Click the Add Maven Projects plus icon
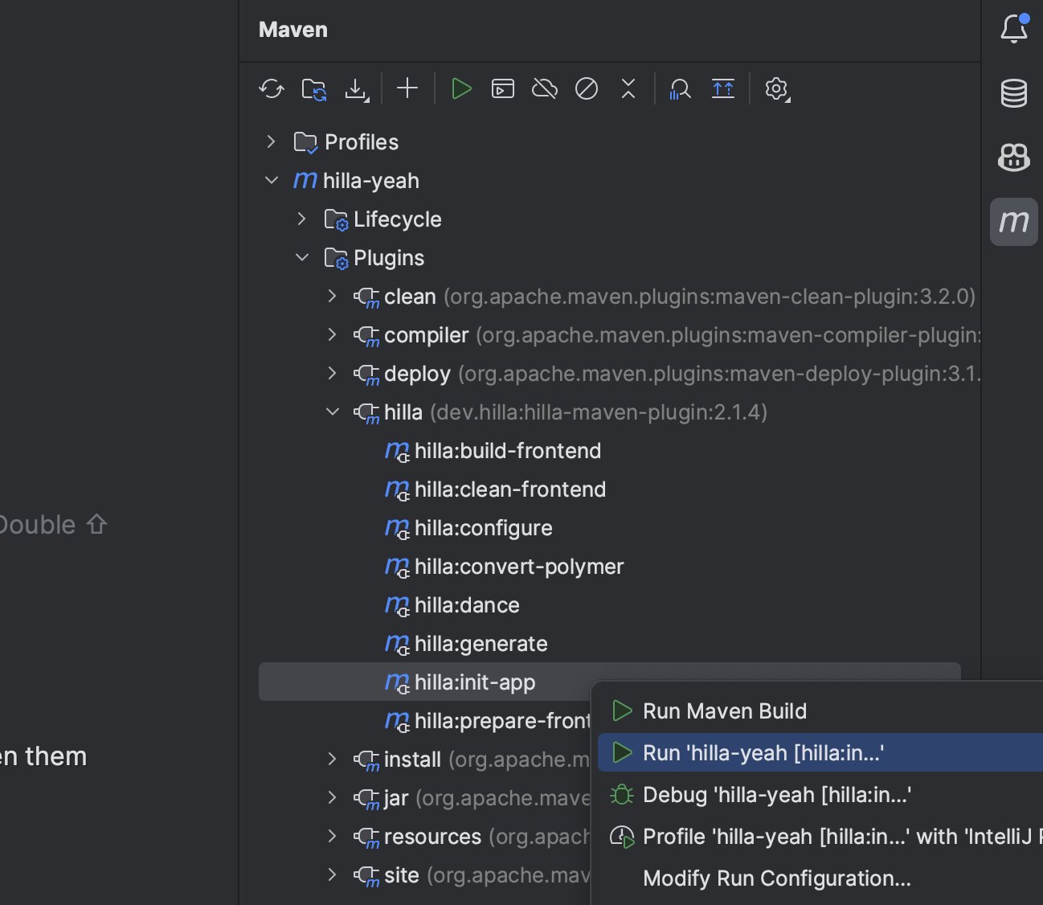 [x=407, y=88]
